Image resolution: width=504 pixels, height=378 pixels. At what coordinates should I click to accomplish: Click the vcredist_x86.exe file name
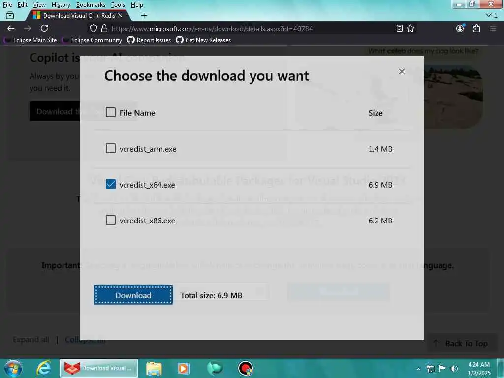147,221
